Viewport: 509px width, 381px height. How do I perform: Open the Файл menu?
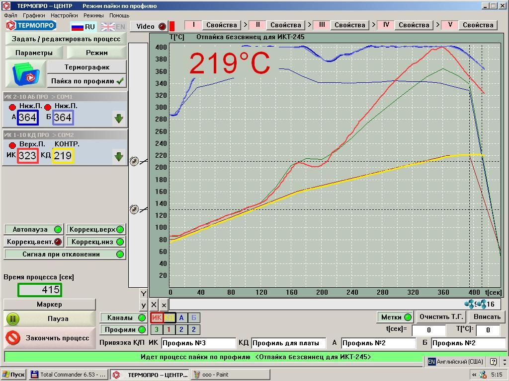coord(11,15)
